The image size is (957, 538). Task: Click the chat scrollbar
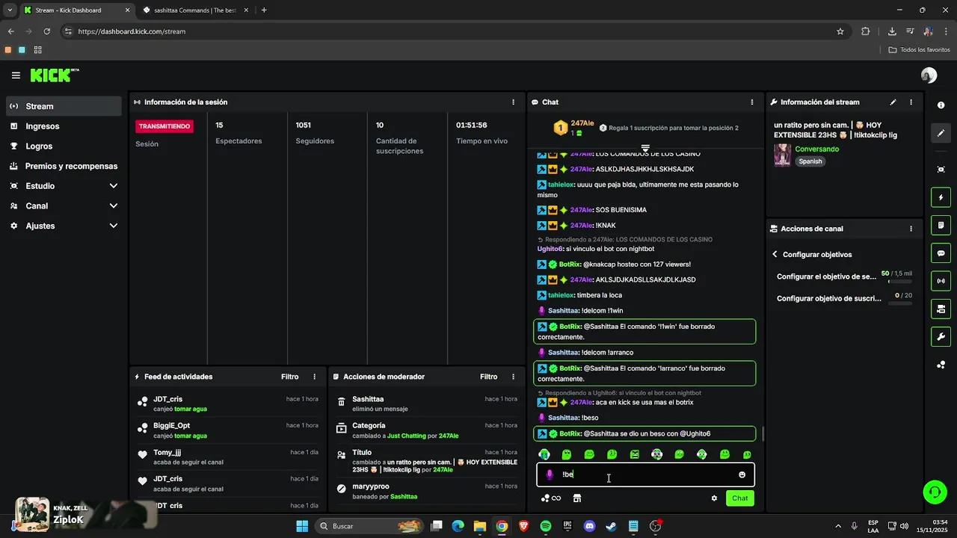click(x=763, y=433)
